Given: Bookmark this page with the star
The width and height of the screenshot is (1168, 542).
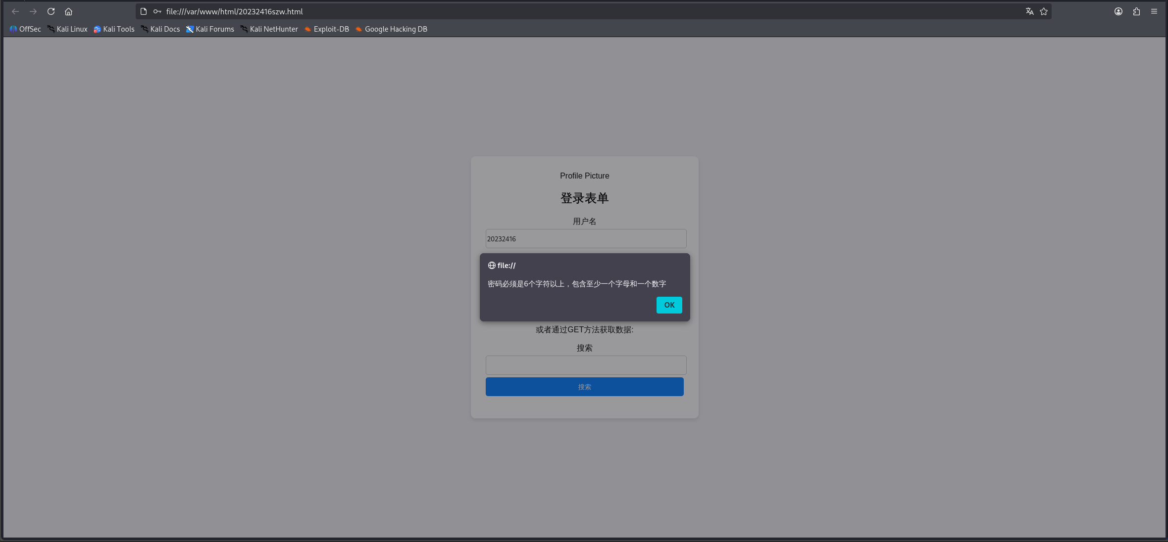Looking at the screenshot, I should pos(1044,11).
